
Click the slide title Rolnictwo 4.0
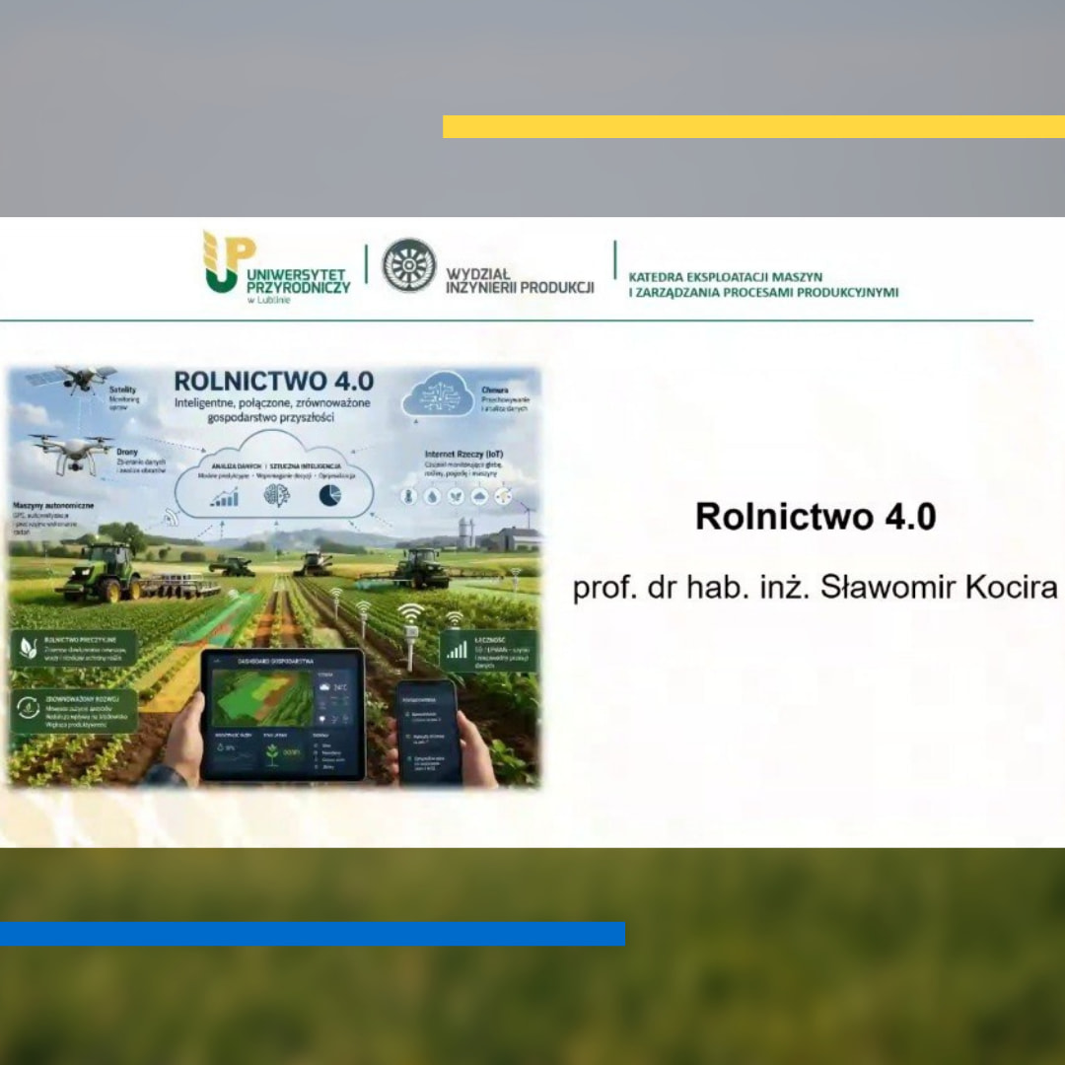point(815,517)
